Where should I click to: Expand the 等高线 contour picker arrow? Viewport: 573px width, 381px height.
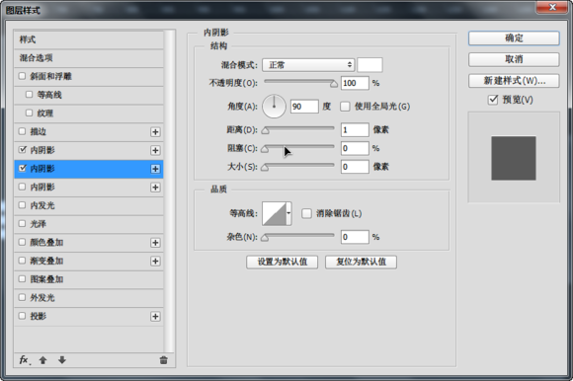pos(288,213)
